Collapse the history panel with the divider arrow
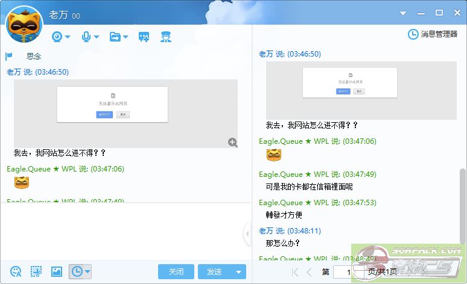 [247, 234]
